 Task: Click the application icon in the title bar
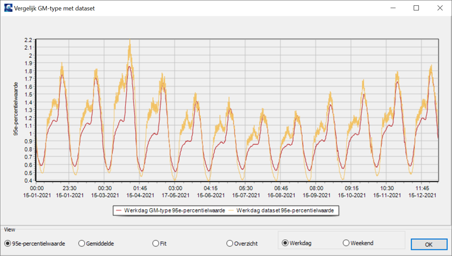[x=8, y=8]
